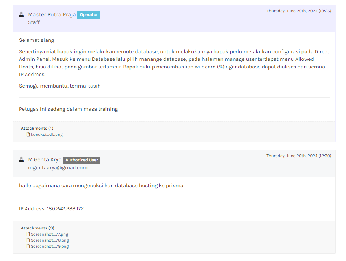Download the Screenshot_78.png attachment
The image size is (346, 261).
pyautogui.click(x=49, y=240)
